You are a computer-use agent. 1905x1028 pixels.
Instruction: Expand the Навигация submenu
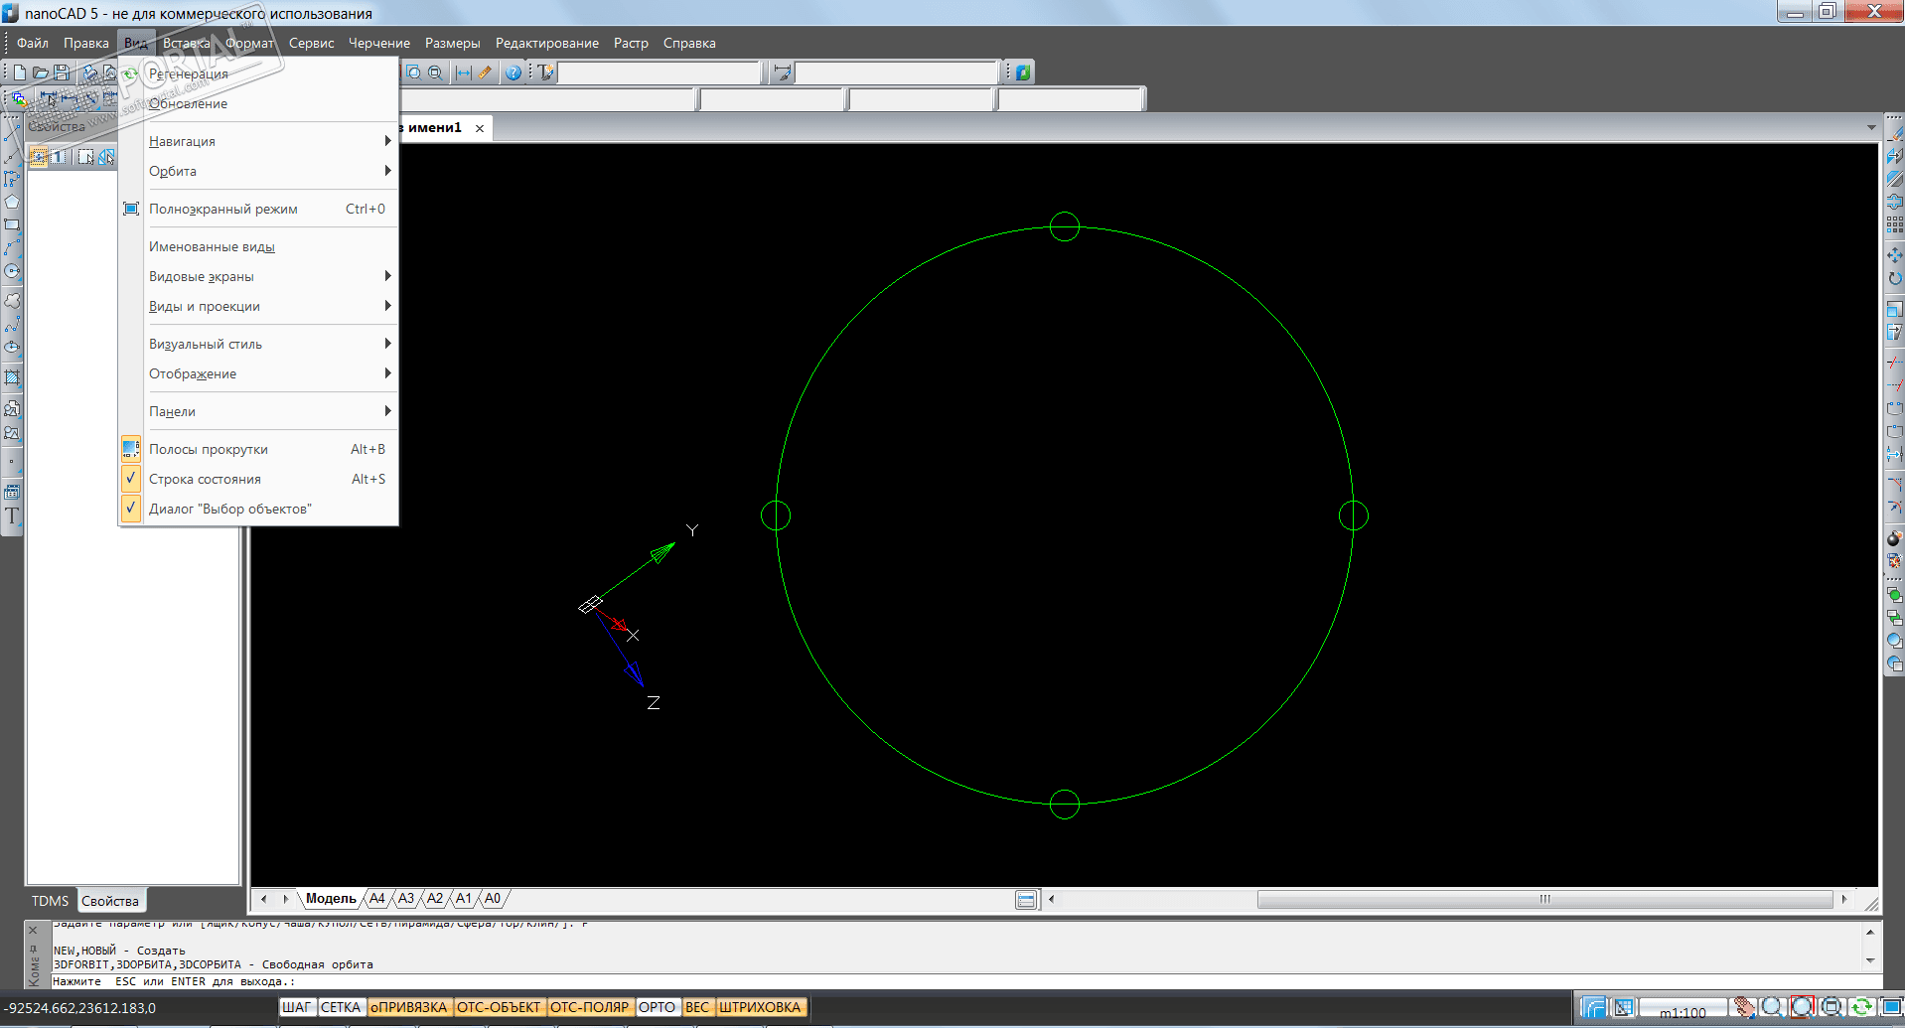pos(258,141)
